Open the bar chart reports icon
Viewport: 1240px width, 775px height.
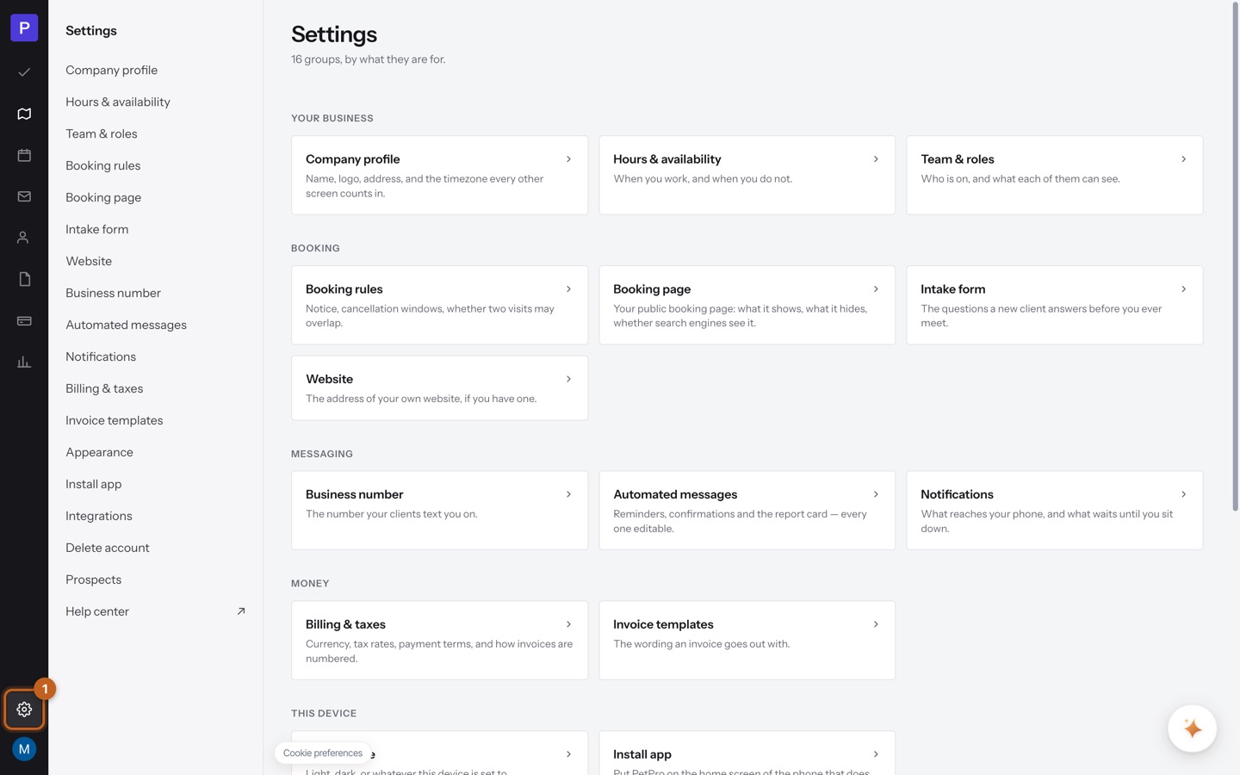[24, 362]
